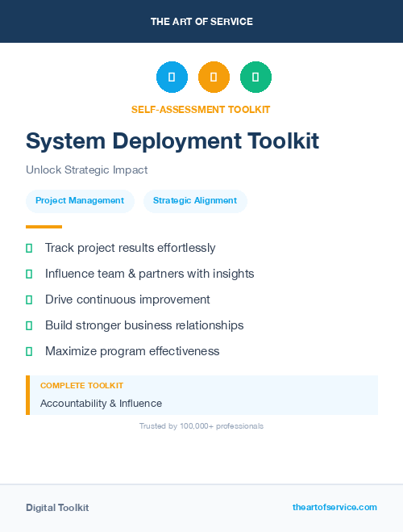The image size is (403, 532).
Task: Click the Digital Toolkit footer label
Action: tap(57, 508)
